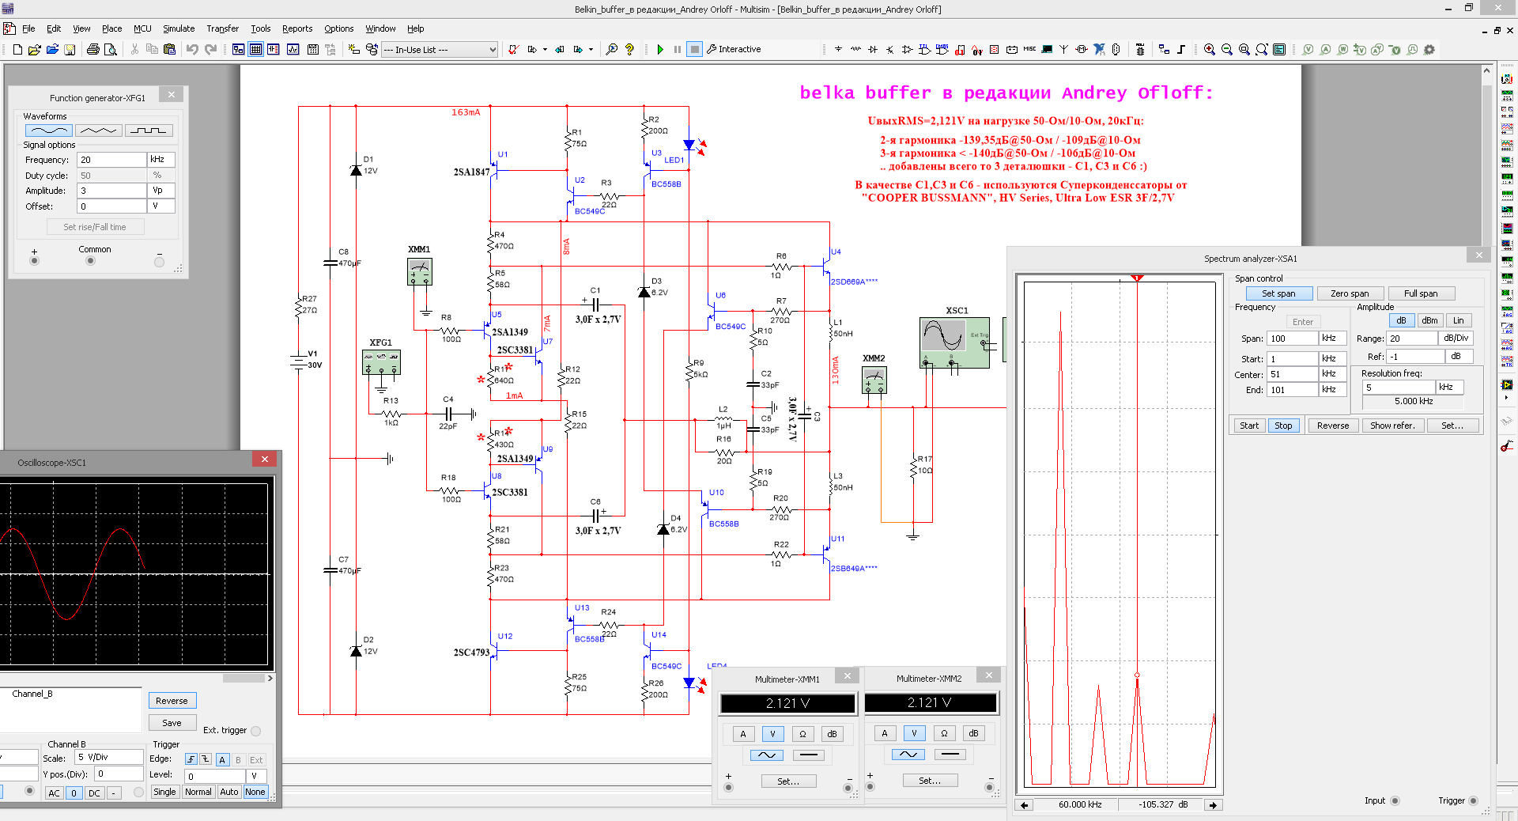
Task: Open trigger Level unit V dropdown
Action: coord(257,777)
